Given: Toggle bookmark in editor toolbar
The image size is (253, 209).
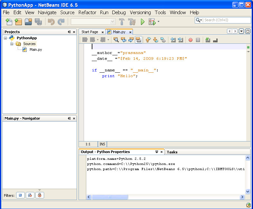Looking at the screenshot, I should click(163, 40).
